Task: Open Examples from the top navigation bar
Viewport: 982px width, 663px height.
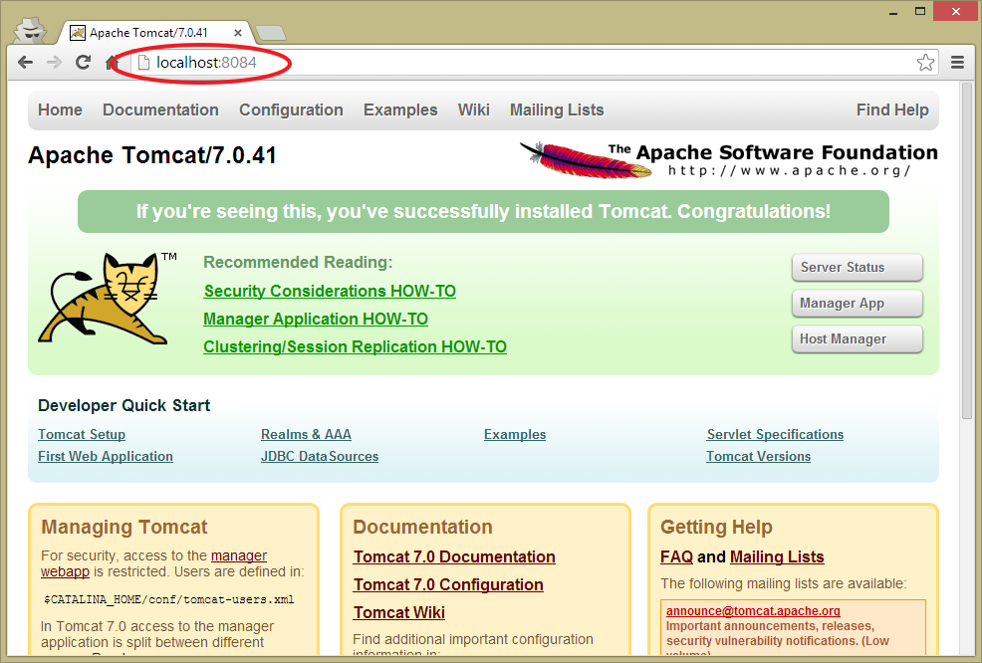Action: pyautogui.click(x=400, y=110)
